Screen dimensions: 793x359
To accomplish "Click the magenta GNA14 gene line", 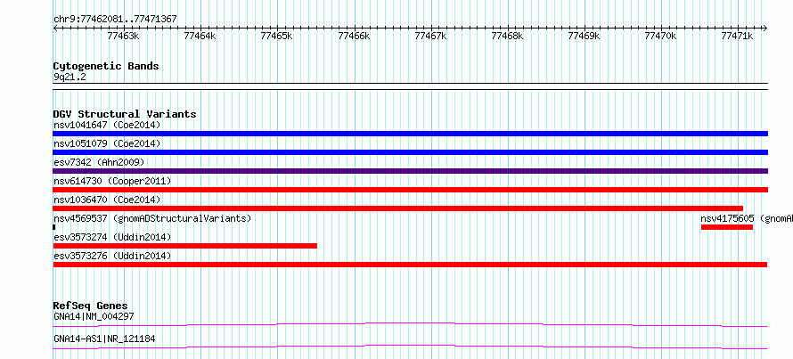I will tap(410, 324).
